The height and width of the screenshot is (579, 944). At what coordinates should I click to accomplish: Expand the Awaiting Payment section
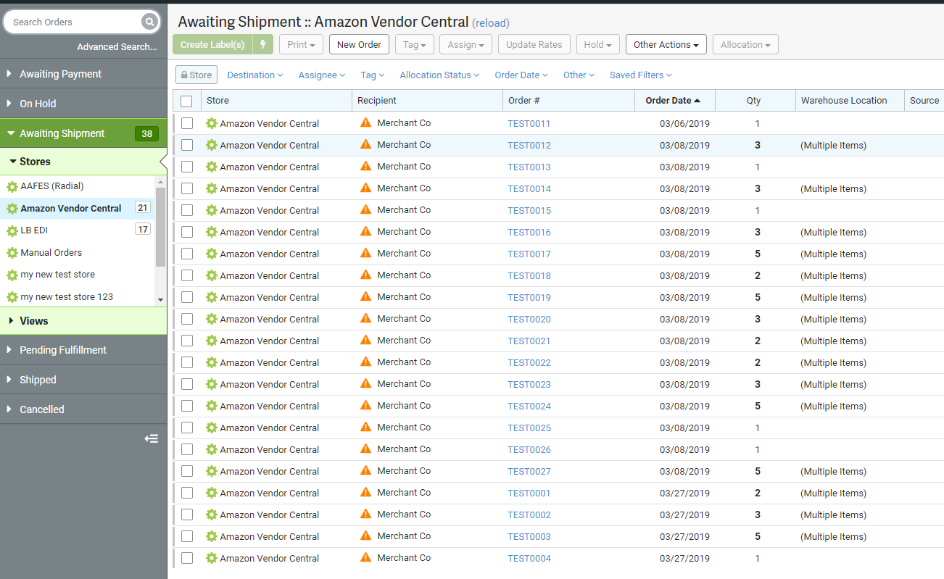83,74
